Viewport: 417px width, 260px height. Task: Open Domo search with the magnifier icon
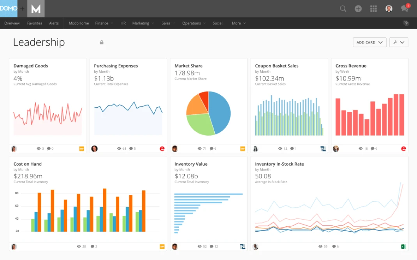343,8
